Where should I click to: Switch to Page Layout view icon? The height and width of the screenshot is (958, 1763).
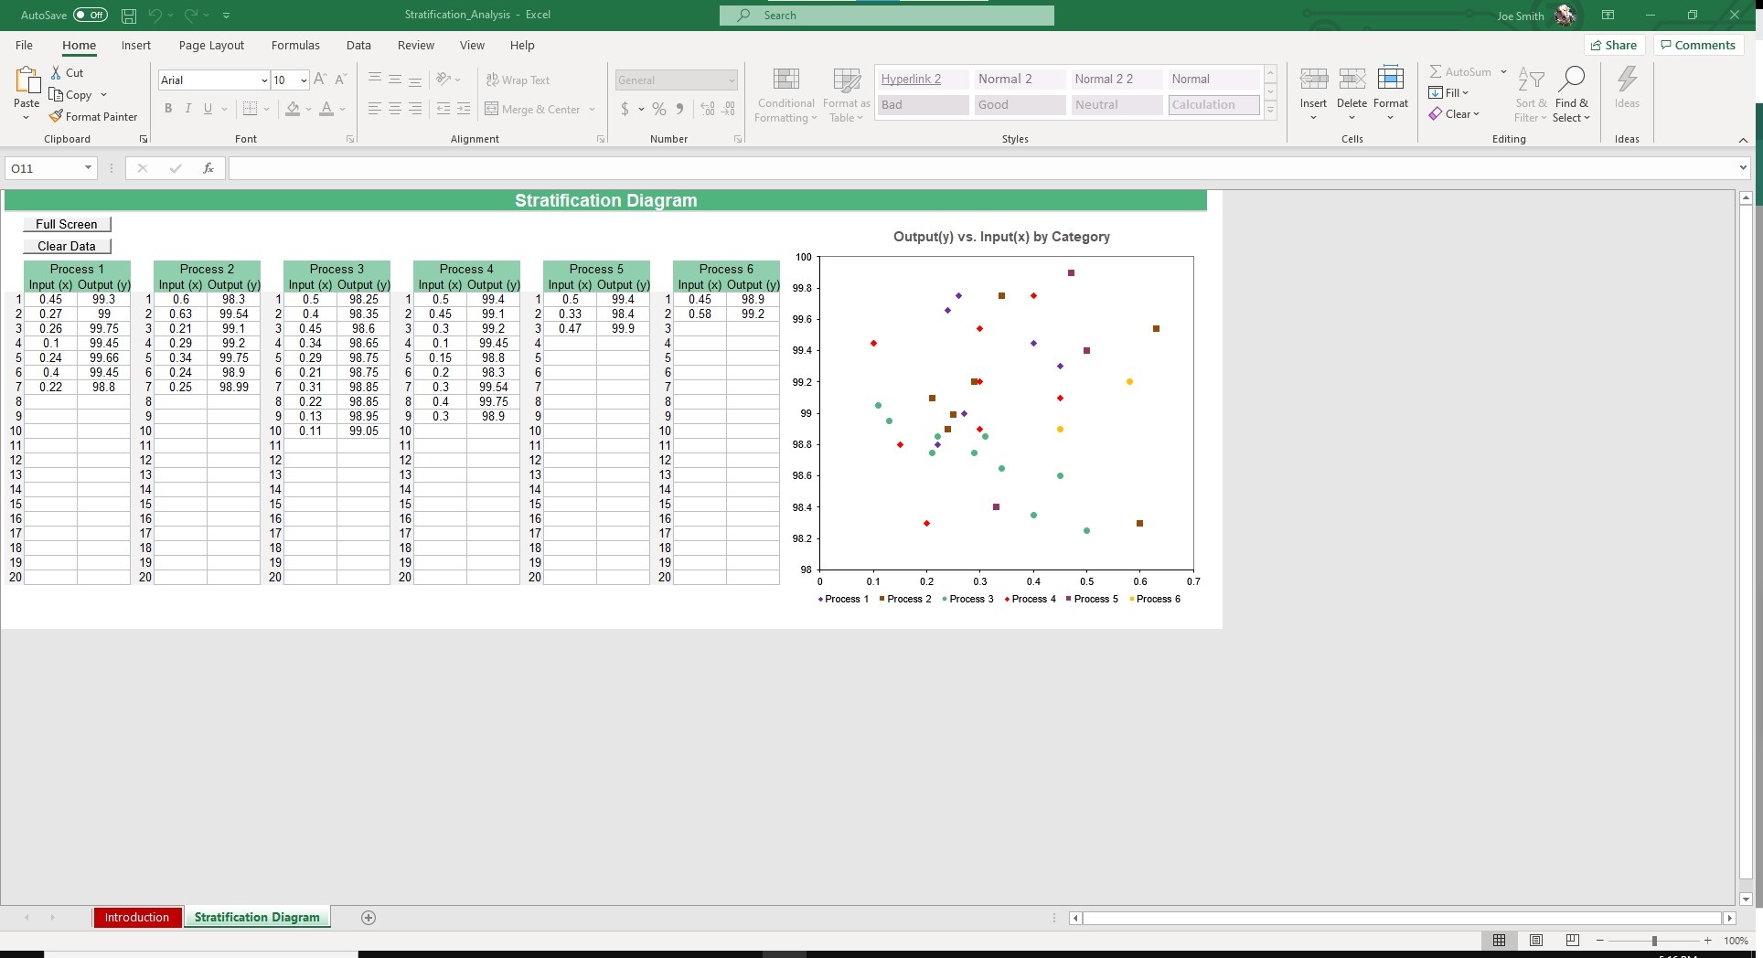[1536, 941]
